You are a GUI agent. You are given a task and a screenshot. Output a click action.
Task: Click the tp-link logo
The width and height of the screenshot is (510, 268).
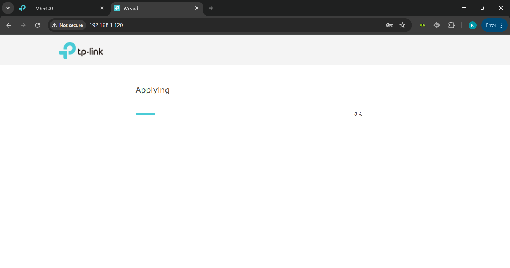tap(81, 50)
